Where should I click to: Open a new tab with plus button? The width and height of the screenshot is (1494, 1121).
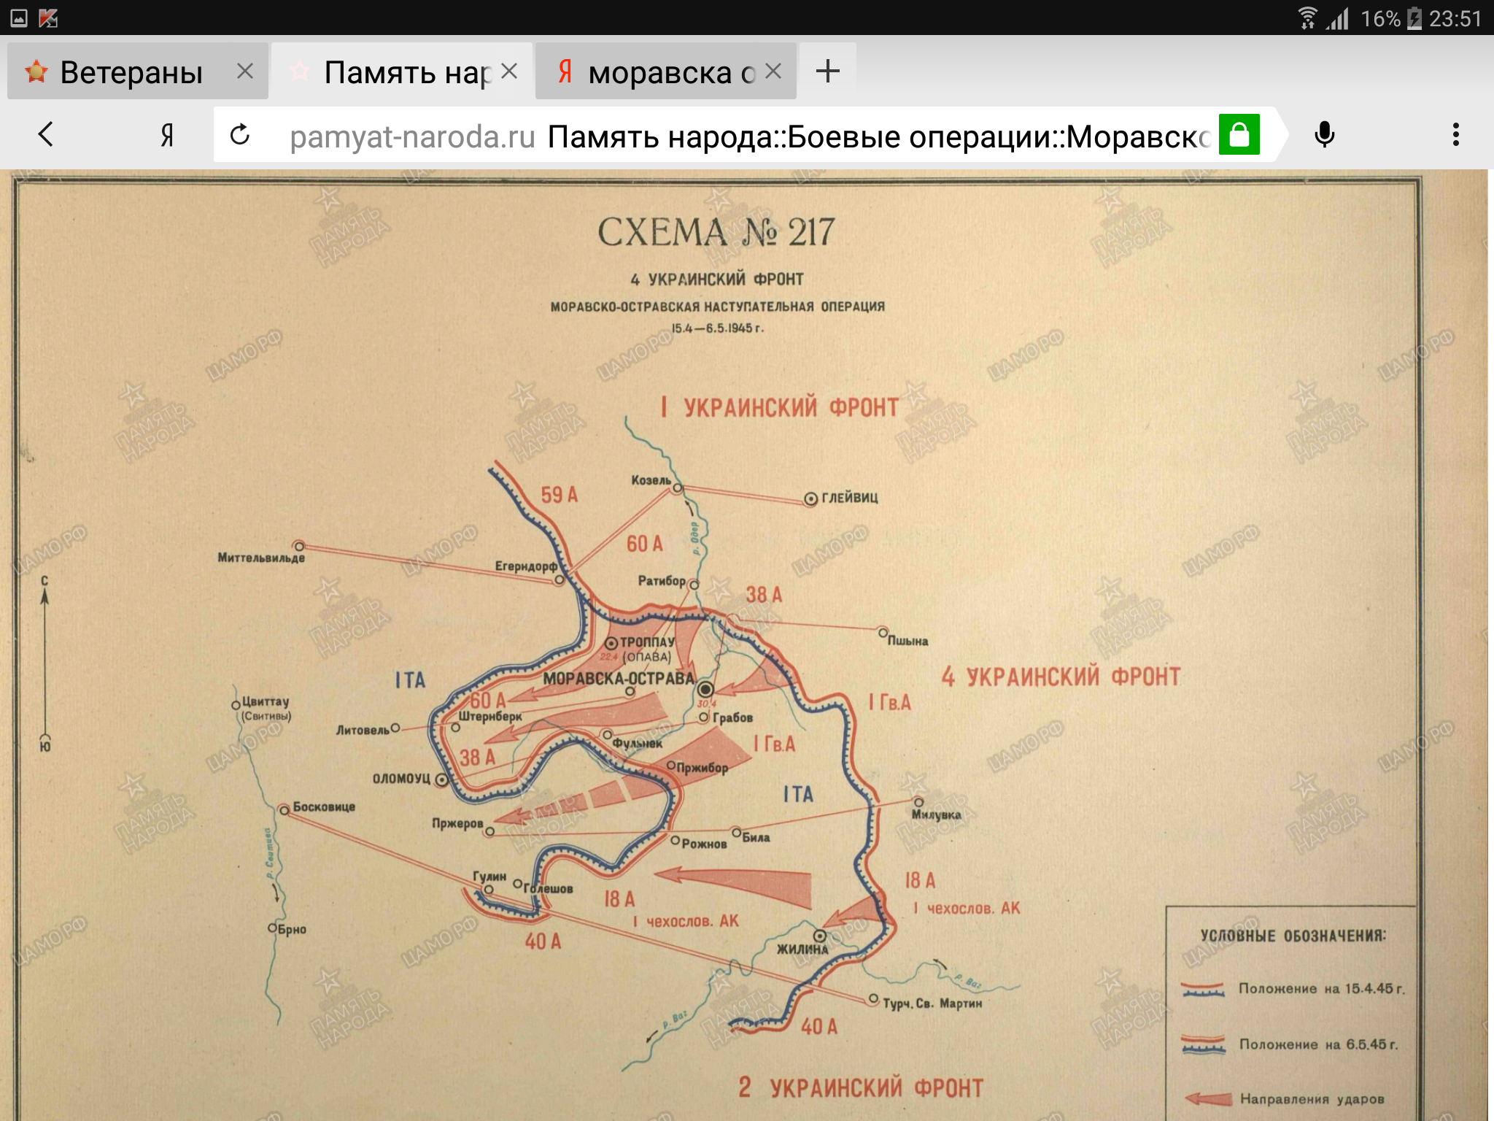(827, 72)
